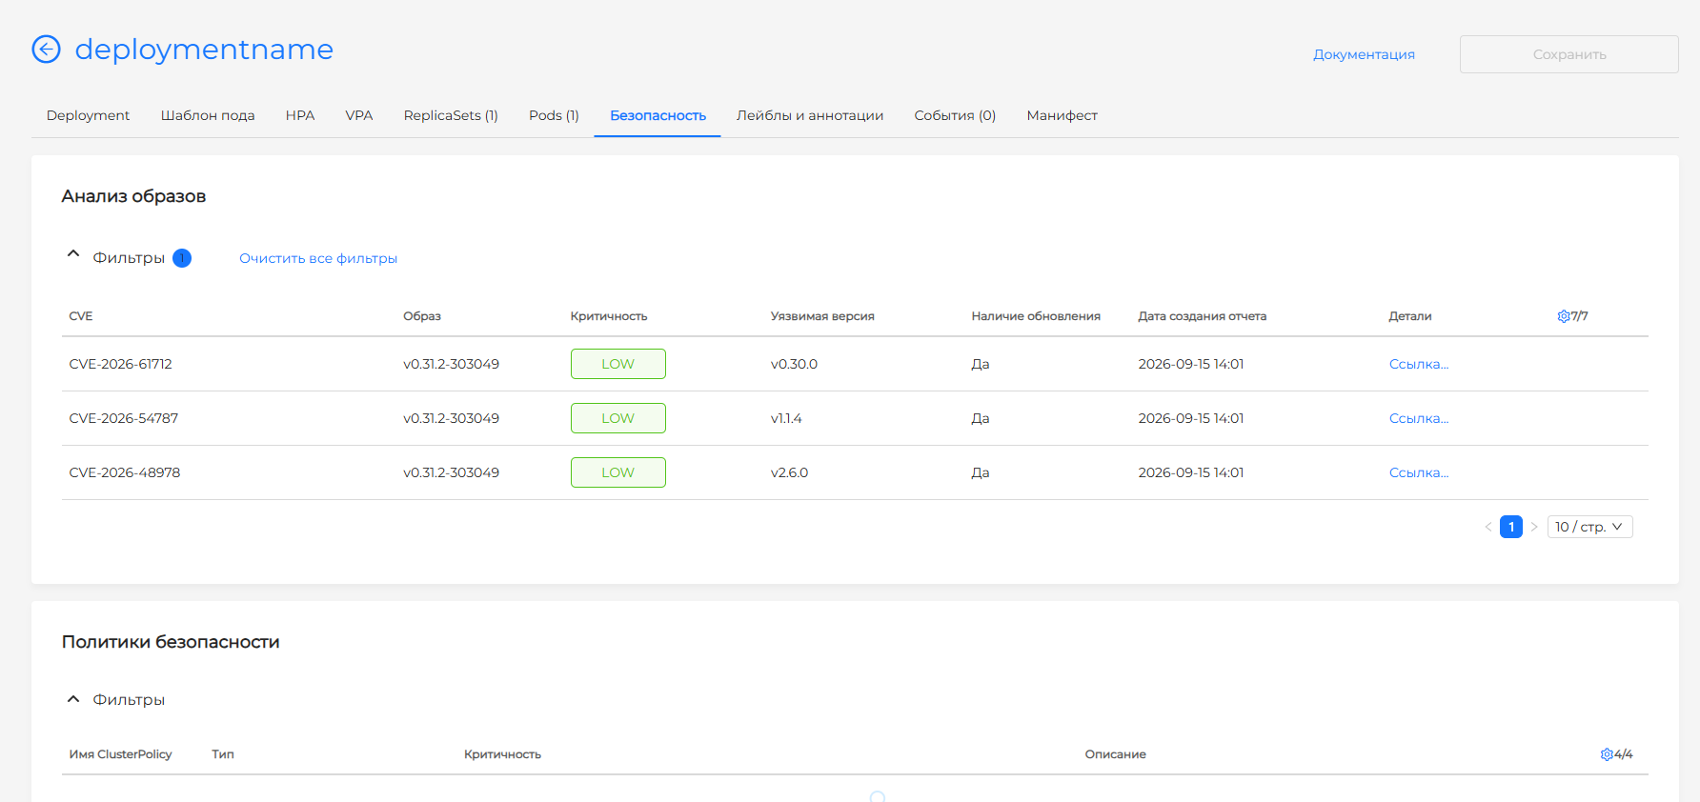Collapse Фильтры in Политики безопасности section

73,699
